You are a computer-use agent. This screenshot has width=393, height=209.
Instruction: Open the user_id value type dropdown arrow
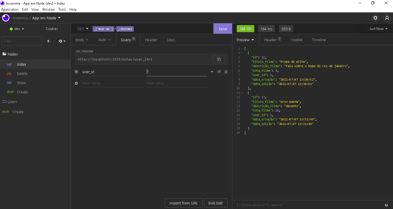coord(212,72)
